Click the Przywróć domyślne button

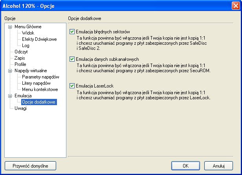pyautogui.click(x=30, y=166)
